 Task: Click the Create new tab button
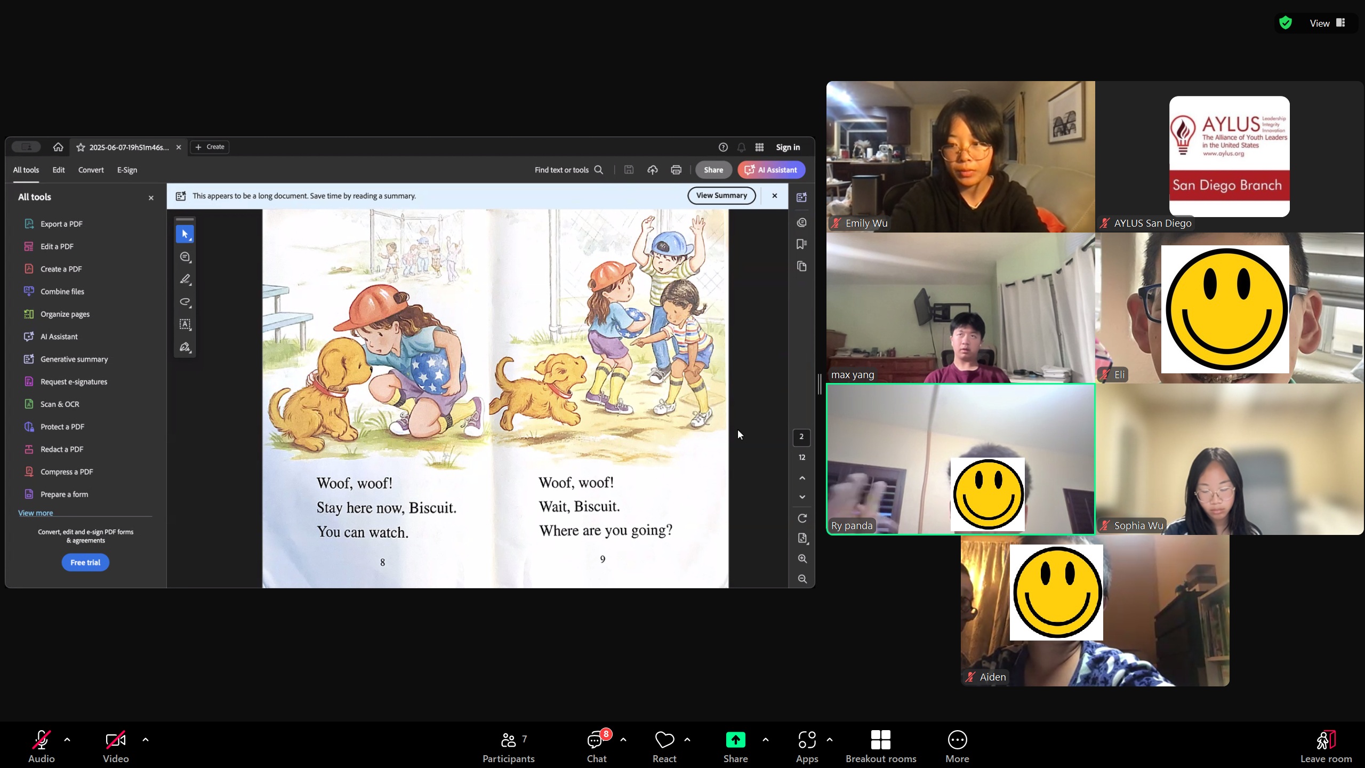210,147
